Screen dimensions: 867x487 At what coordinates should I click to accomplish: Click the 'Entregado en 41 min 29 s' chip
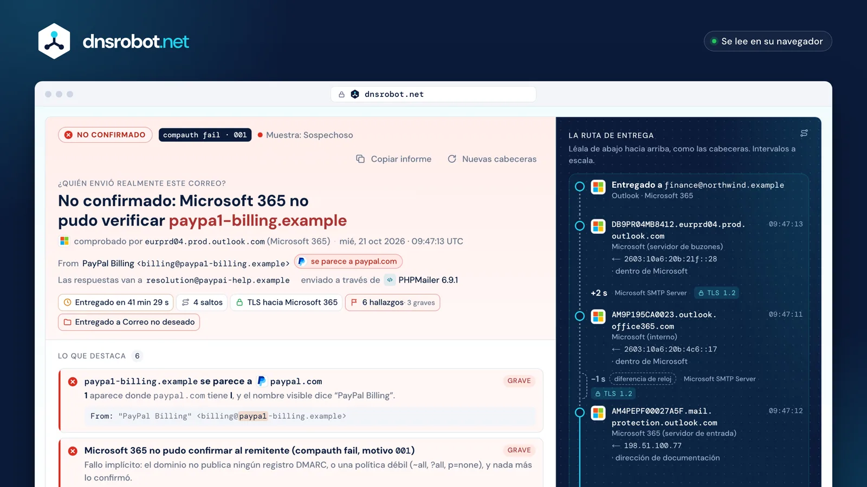[115, 302]
